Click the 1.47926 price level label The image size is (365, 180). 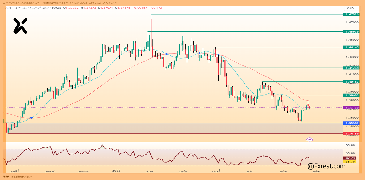tap(352, 14)
